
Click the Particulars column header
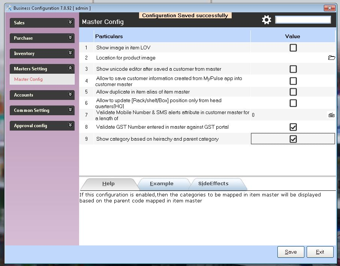click(x=172, y=36)
